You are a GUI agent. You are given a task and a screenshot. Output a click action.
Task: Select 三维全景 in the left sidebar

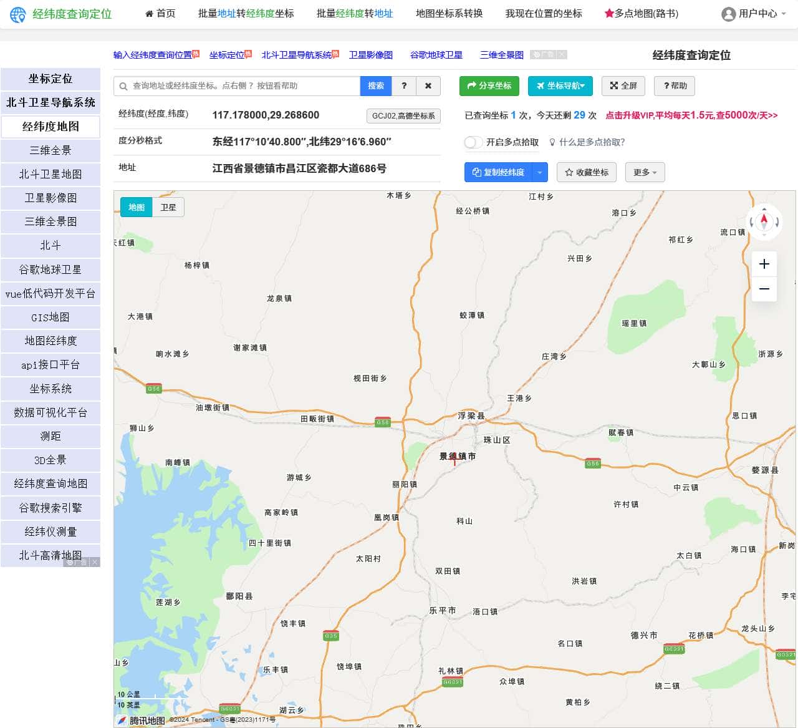pos(50,150)
